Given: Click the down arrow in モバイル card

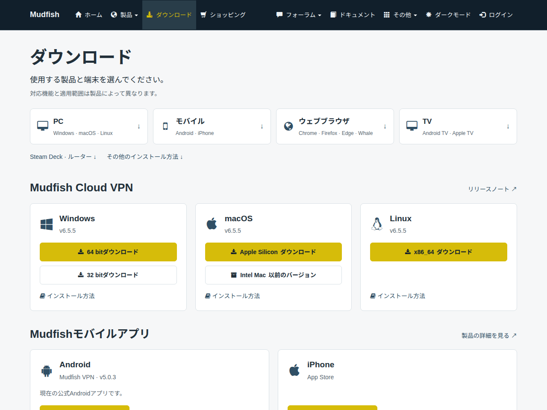Looking at the screenshot, I should click(x=262, y=126).
